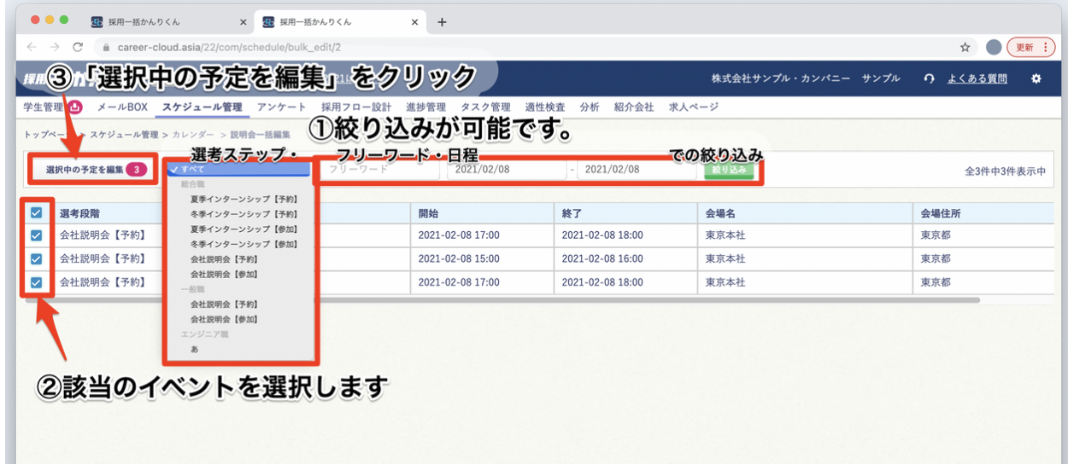Open a new browser tab with plus icon

(442, 22)
